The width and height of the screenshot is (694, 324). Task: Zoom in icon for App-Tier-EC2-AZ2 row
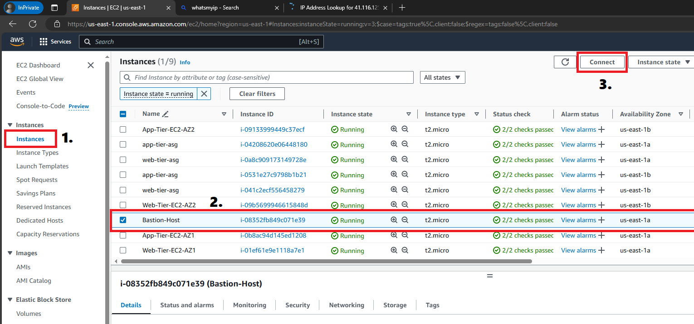pyautogui.click(x=394, y=129)
